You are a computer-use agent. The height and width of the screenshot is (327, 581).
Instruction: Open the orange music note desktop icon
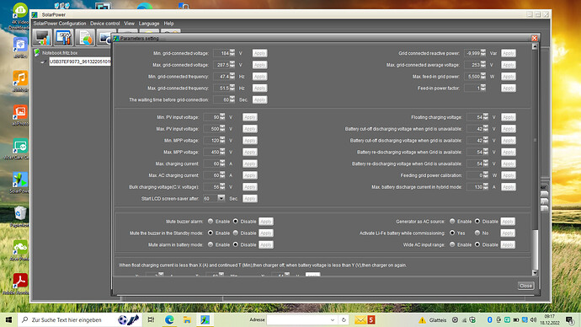[x=20, y=78]
